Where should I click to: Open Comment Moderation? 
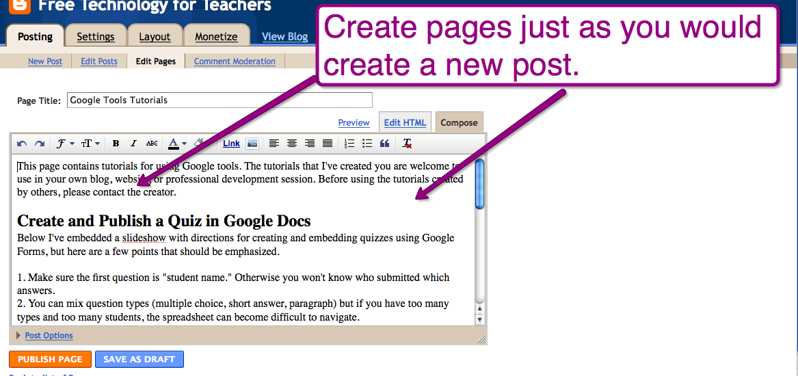(x=235, y=61)
